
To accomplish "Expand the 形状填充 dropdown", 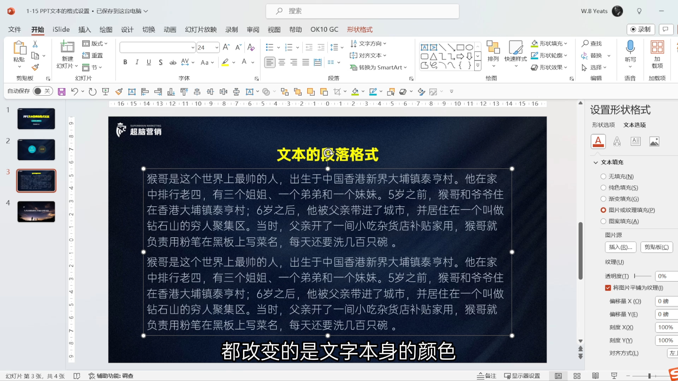I will tap(565, 43).
